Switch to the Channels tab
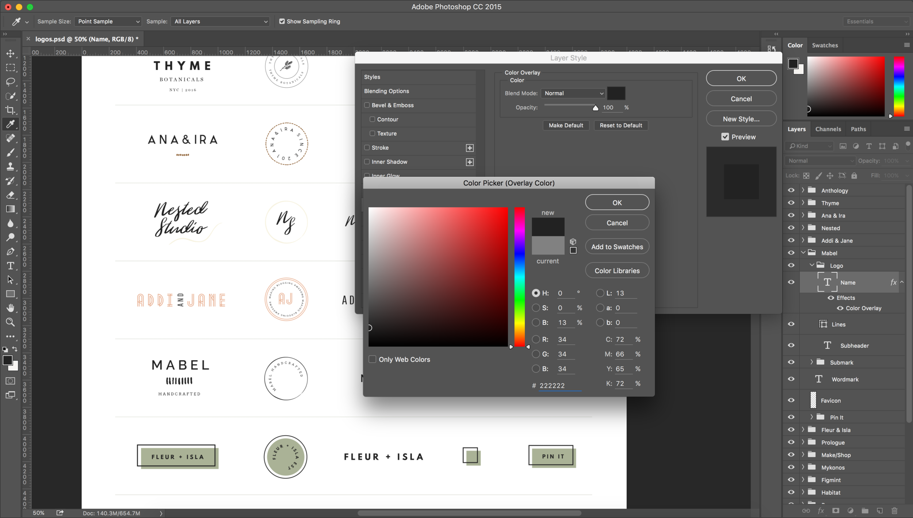913x518 pixels. 828,129
